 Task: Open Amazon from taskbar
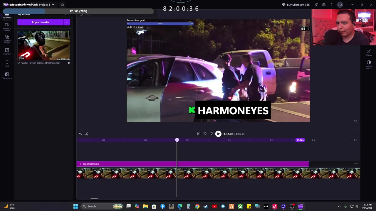coord(171,206)
